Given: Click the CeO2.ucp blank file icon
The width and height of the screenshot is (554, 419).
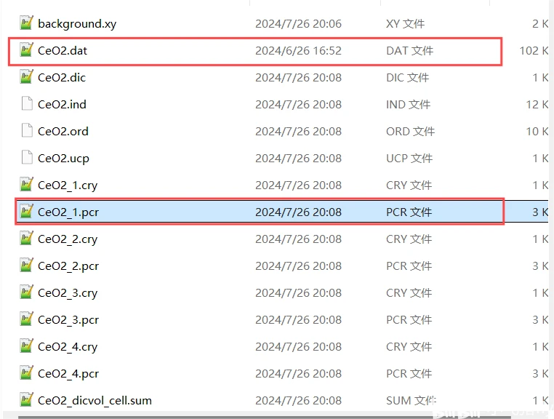Looking at the screenshot, I should pos(27,158).
